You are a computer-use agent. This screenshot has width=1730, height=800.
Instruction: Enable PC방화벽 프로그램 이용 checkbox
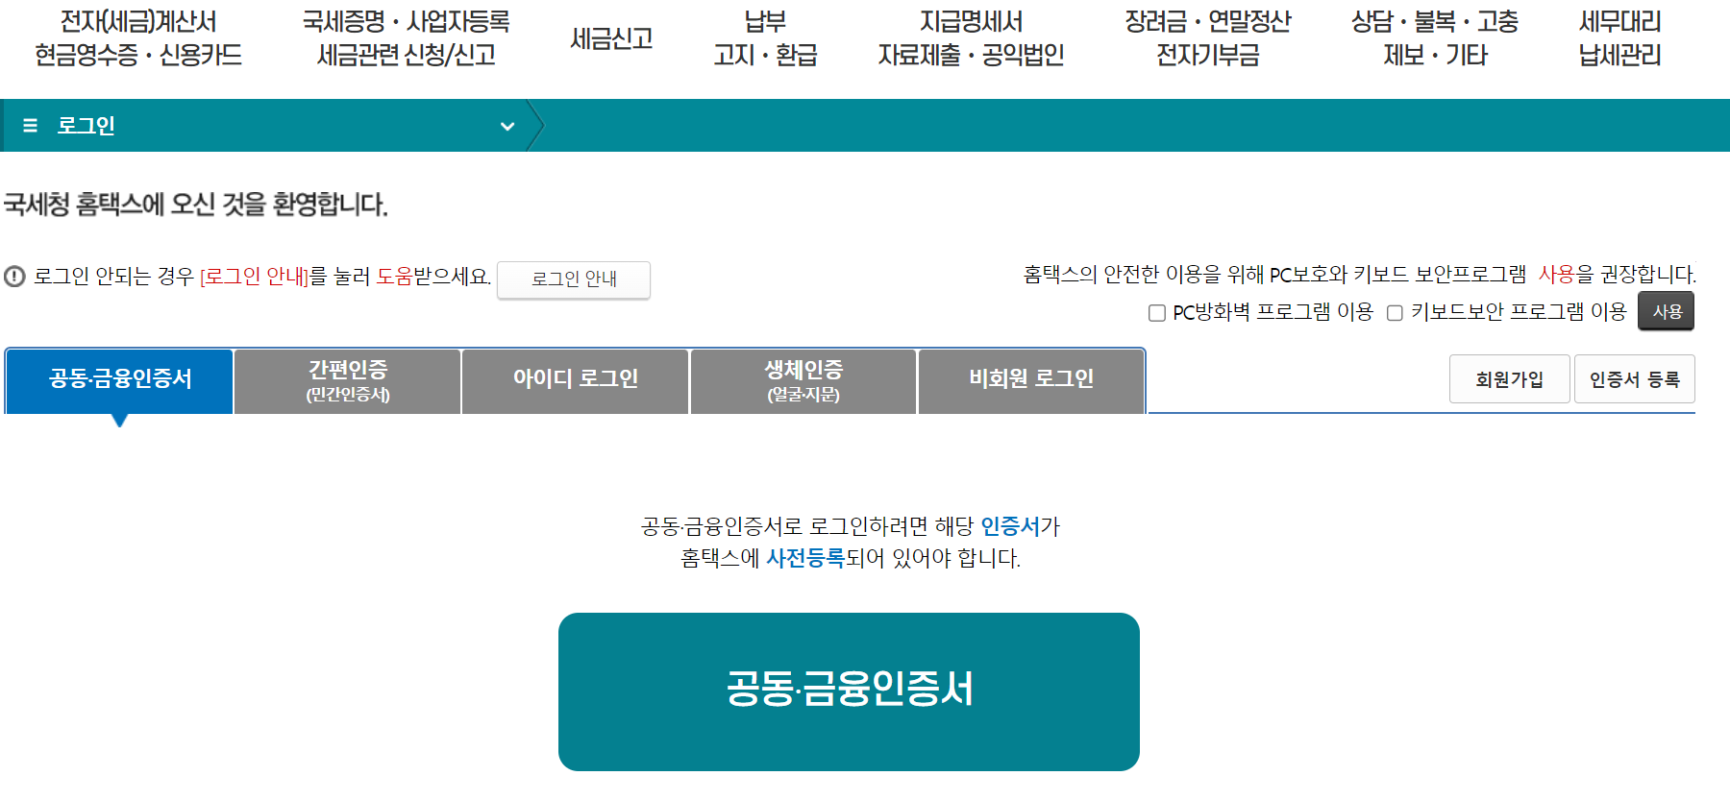click(1157, 313)
